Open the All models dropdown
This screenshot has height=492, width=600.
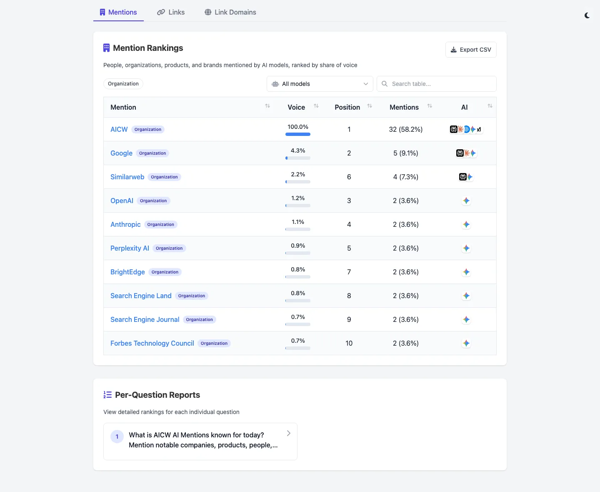[320, 84]
